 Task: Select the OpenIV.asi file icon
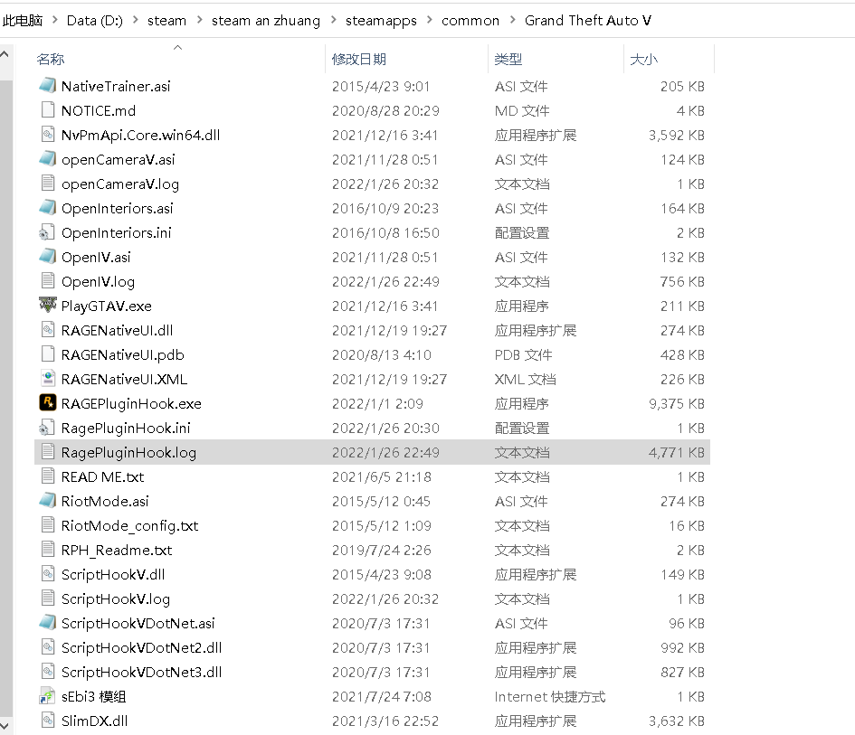click(x=47, y=256)
